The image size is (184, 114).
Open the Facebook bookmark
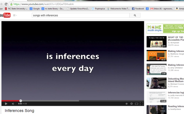(x=138, y=9)
